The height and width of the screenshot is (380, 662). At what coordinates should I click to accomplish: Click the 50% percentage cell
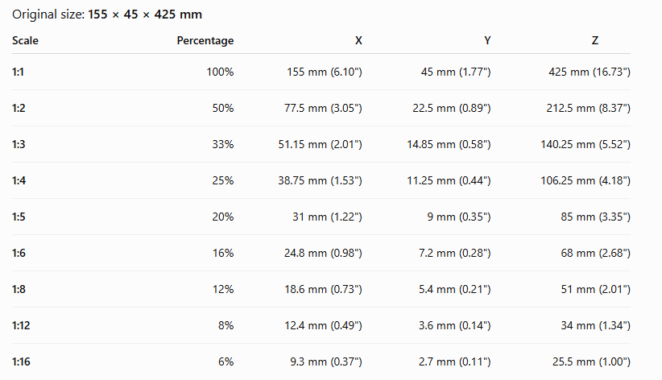tap(223, 108)
